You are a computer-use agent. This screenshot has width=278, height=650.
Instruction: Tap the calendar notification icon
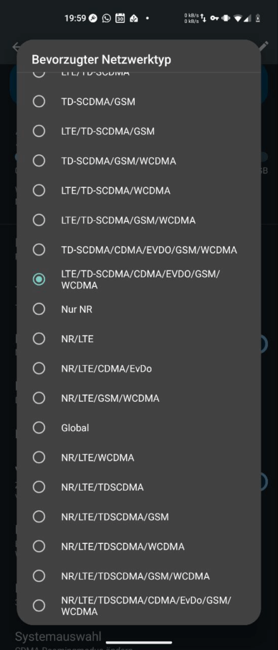point(120,18)
